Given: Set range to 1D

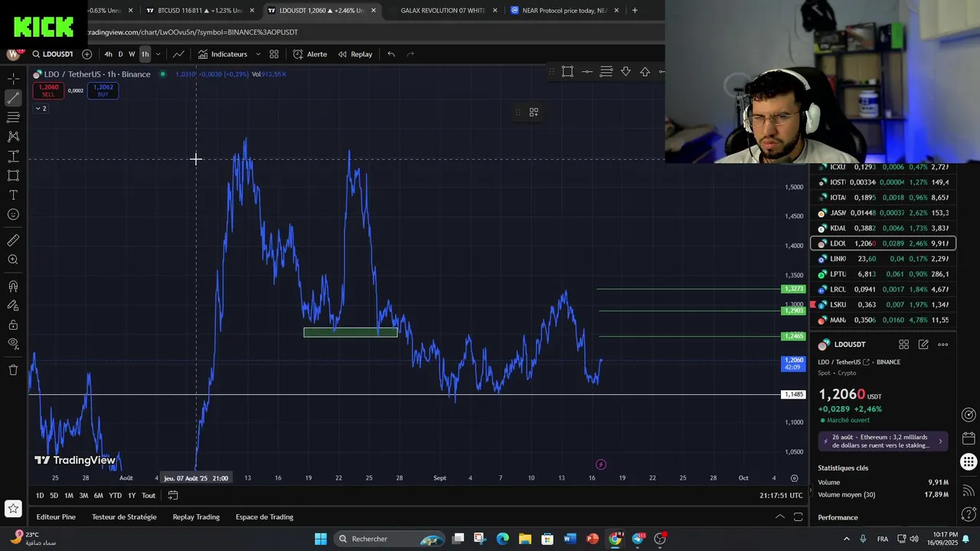Looking at the screenshot, I should (x=40, y=496).
